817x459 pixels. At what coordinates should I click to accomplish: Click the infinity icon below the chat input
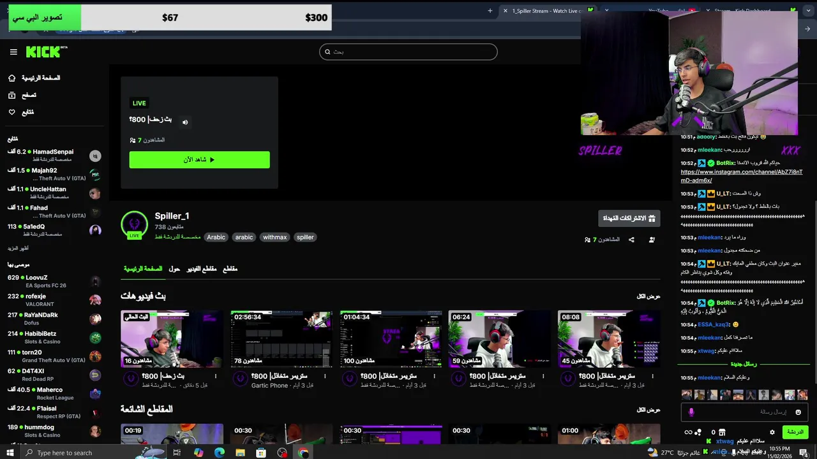click(688, 432)
